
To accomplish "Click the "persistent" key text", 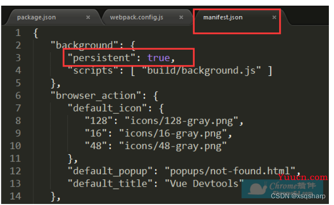I will tap(101, 58).
